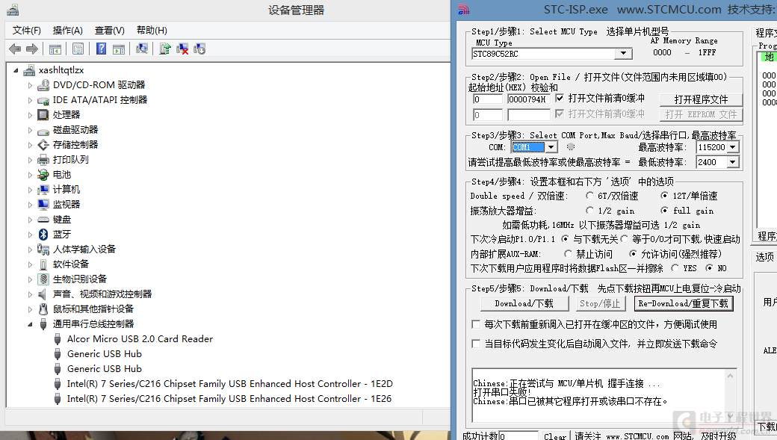Collapse the xashltqtlzx root node
The height and width of the screenshot is (440, 777).
16,70
